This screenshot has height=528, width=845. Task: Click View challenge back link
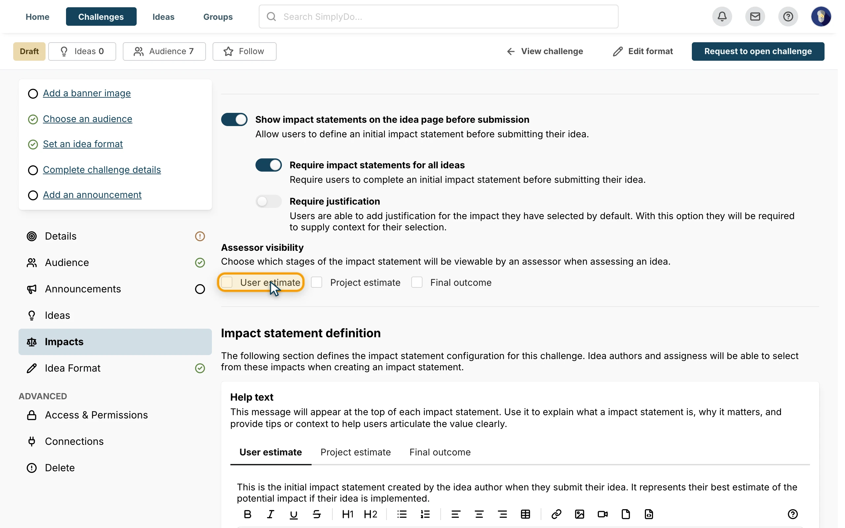click(x=545, y=51)
